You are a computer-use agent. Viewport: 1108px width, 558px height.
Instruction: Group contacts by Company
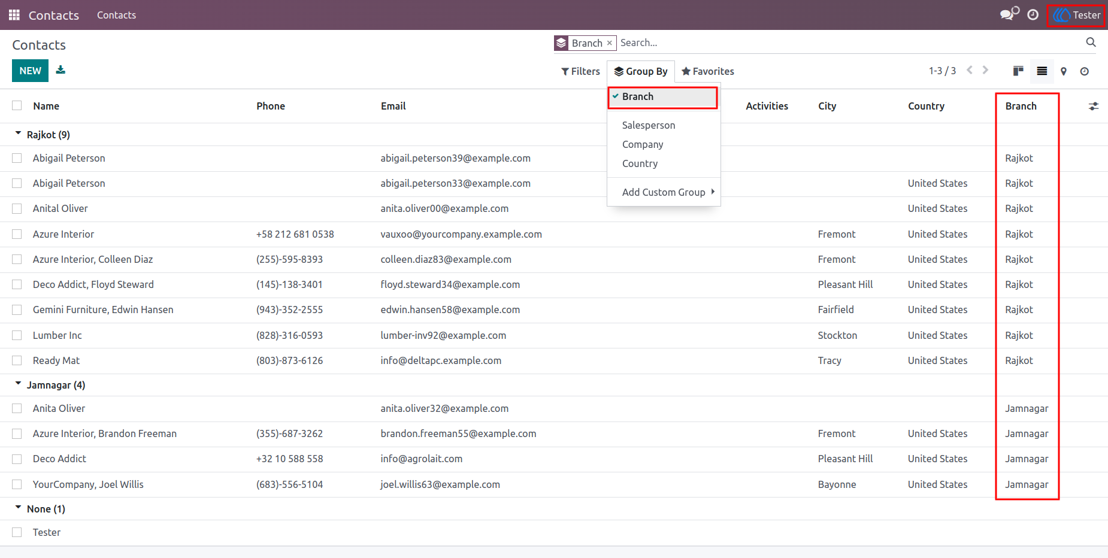(664, 144)
